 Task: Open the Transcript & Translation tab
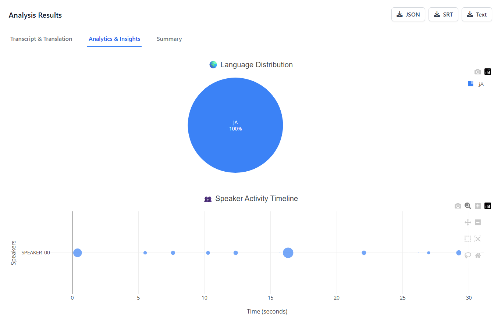pos(41,39)
